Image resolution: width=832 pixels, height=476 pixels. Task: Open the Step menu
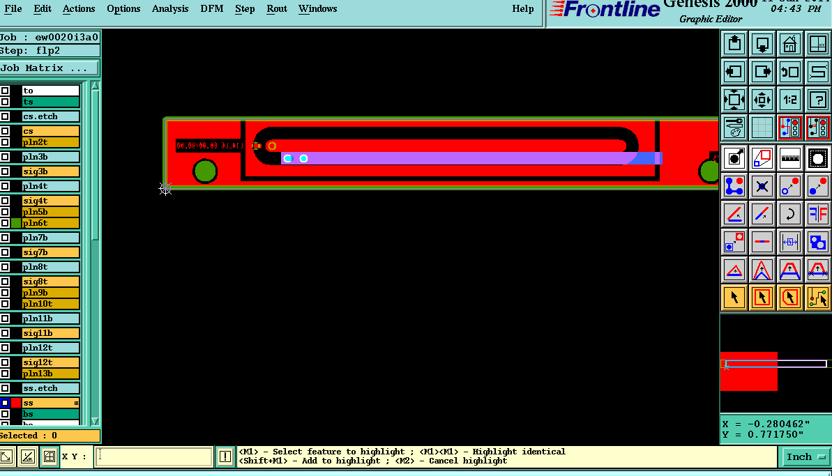click(245, 9)
